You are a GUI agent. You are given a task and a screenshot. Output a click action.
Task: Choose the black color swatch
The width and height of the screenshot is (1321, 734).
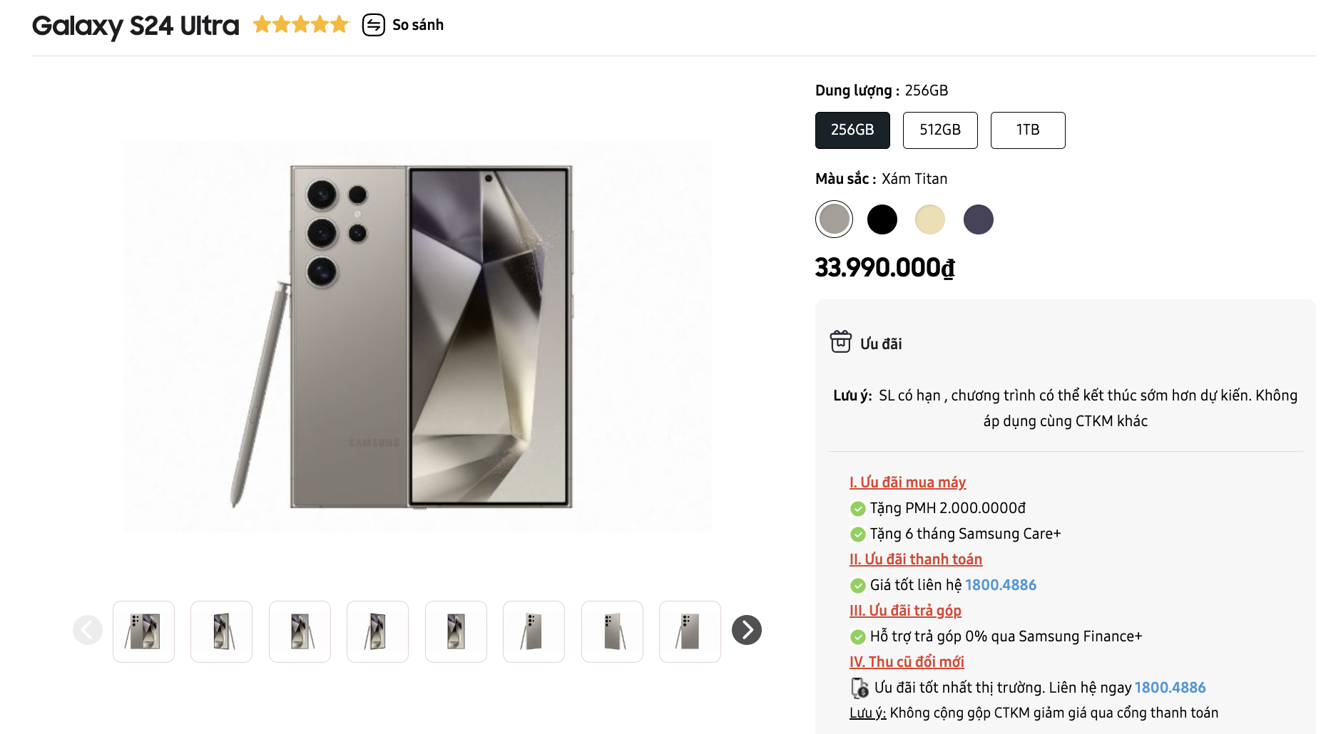coord(882,219)
